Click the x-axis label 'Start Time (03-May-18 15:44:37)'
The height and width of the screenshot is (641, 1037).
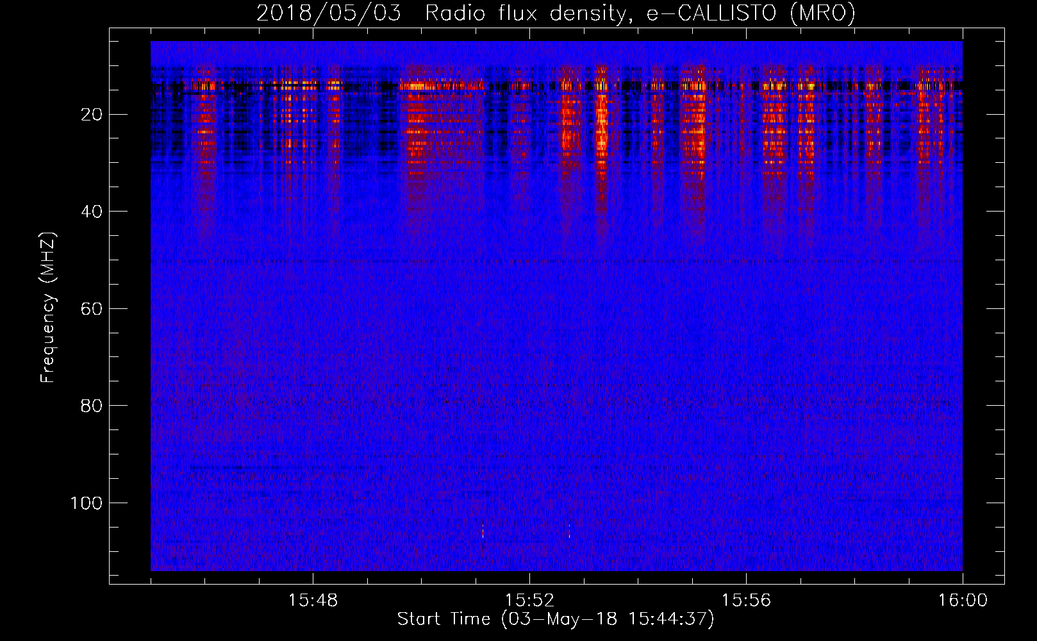pyautogui.click(x=555, y=619)
